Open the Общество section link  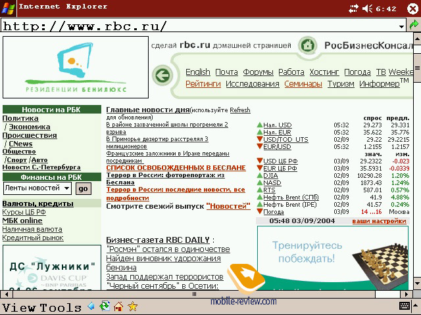(x=19, y=152)
